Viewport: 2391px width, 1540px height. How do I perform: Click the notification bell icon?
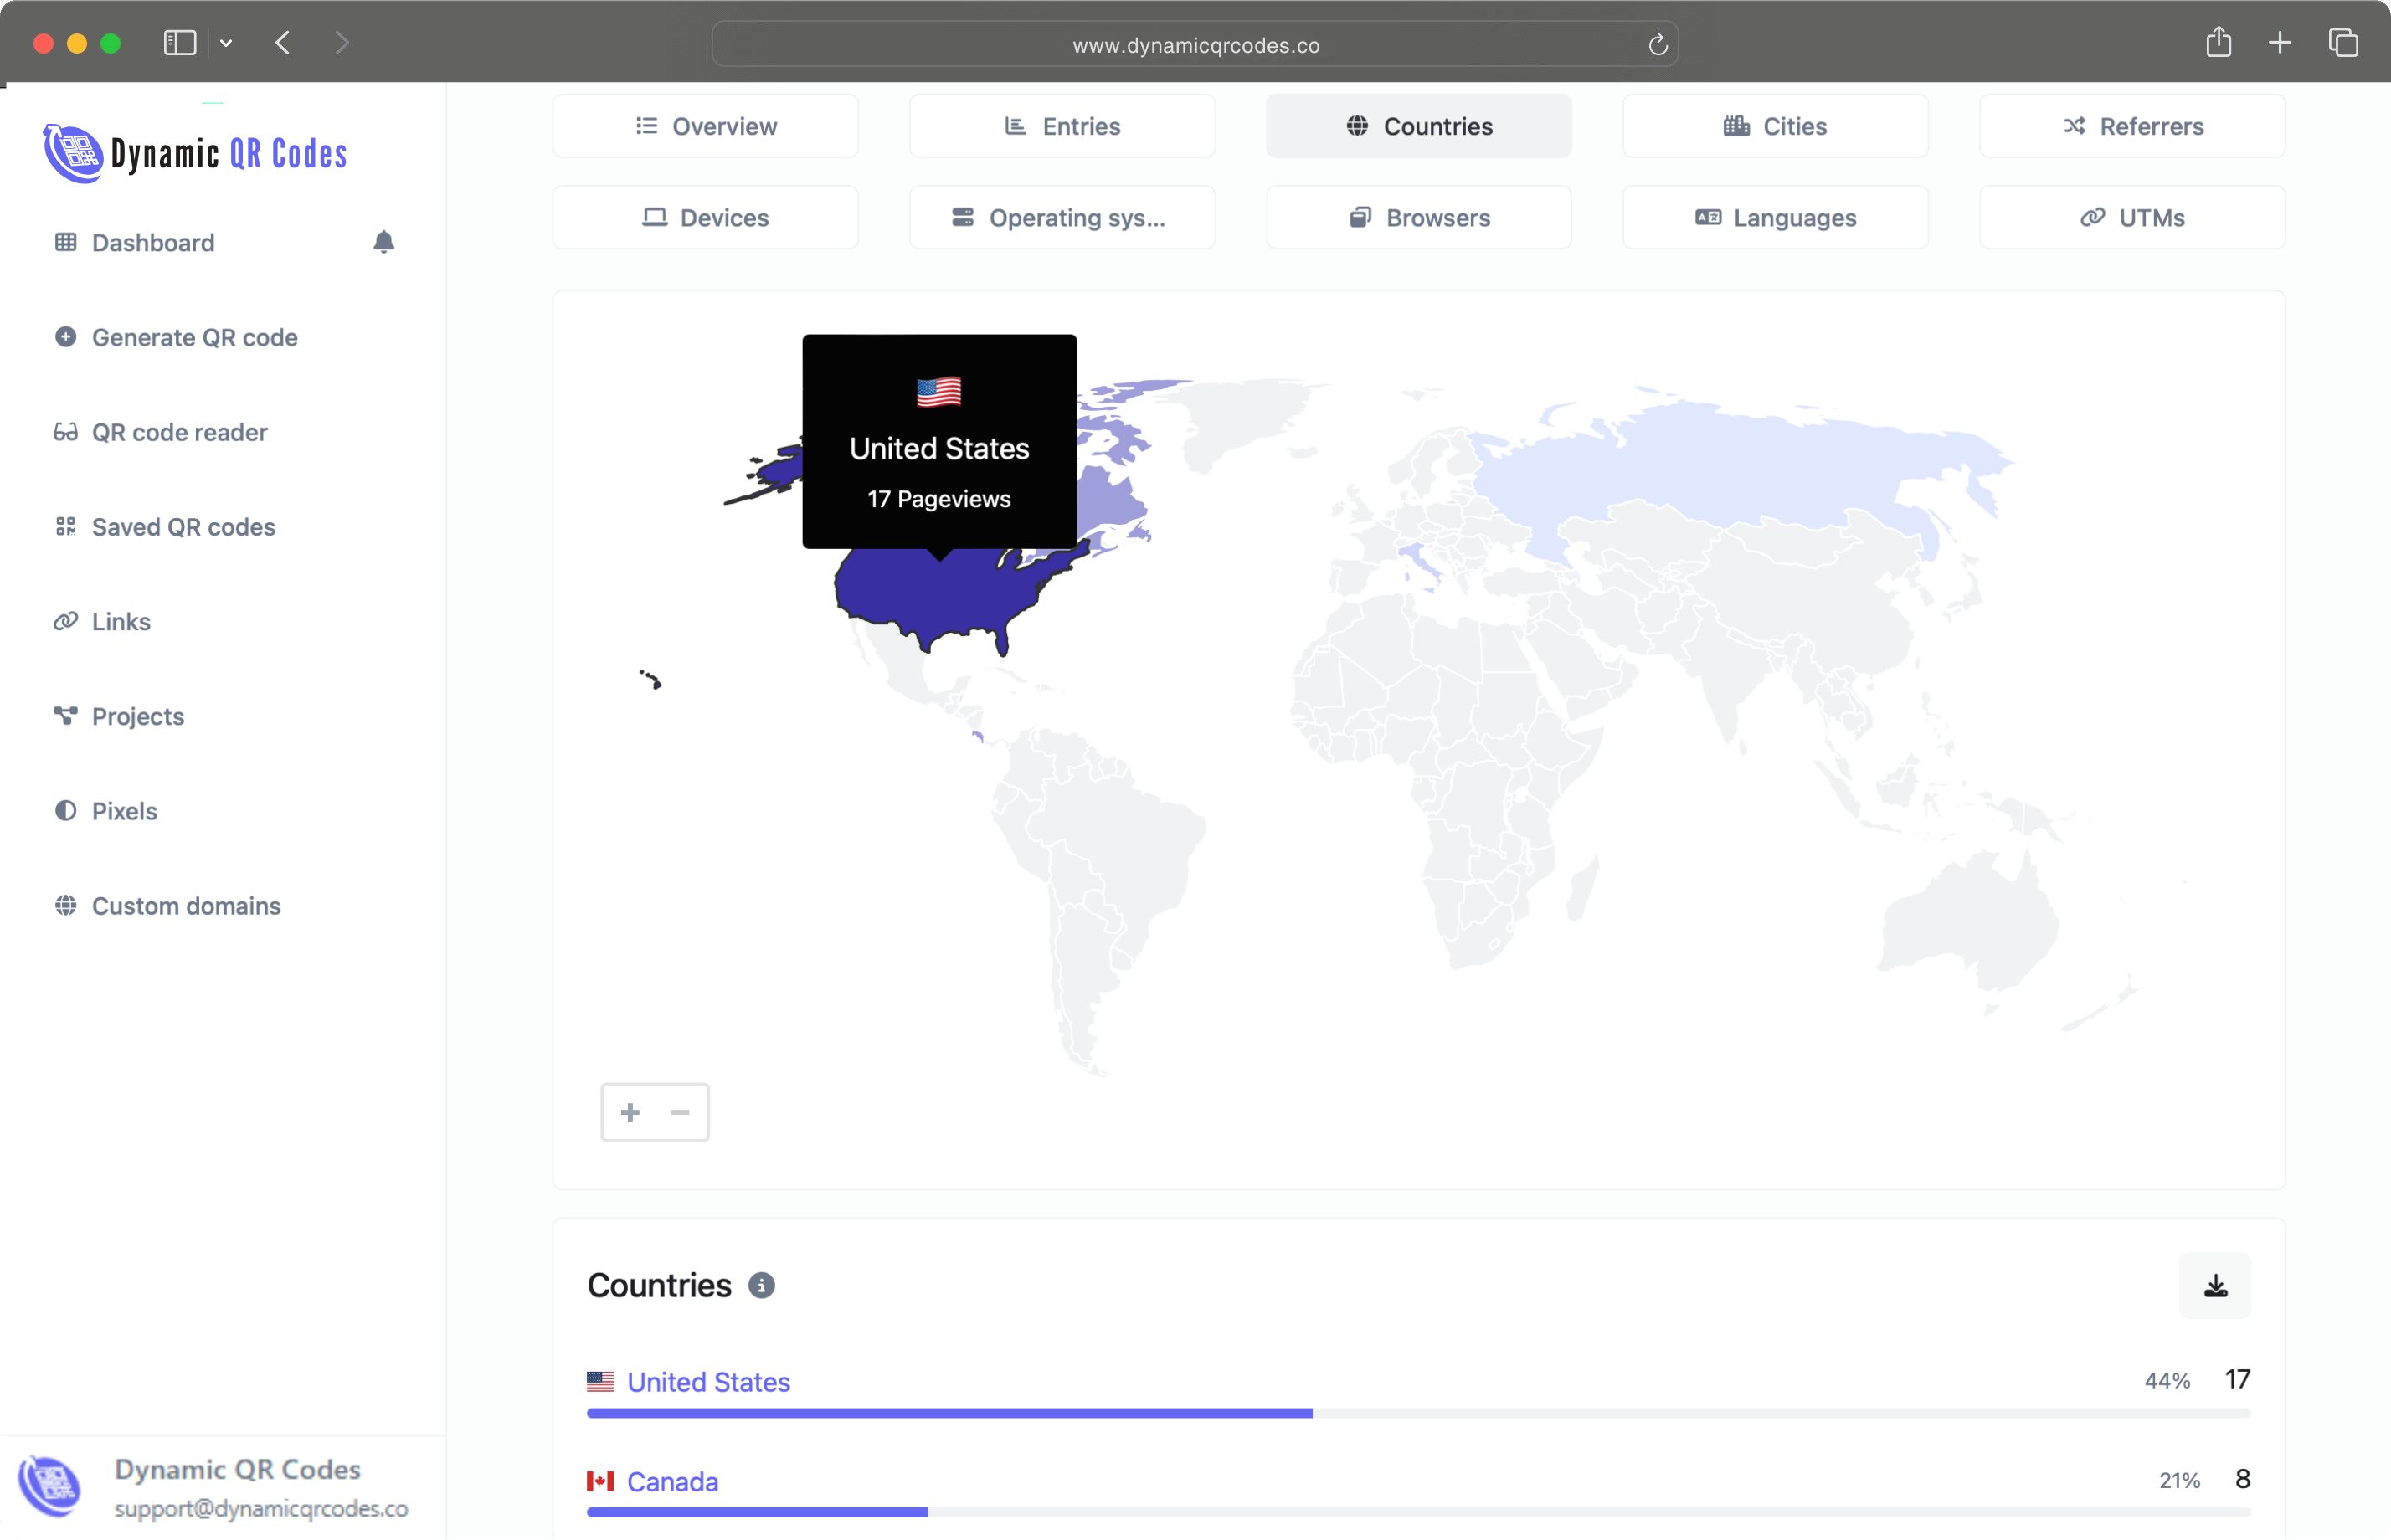(384, 241)
